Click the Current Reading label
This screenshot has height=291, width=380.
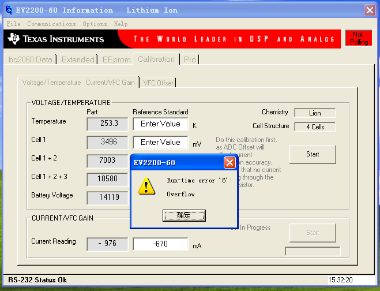(x=54, y=241)
